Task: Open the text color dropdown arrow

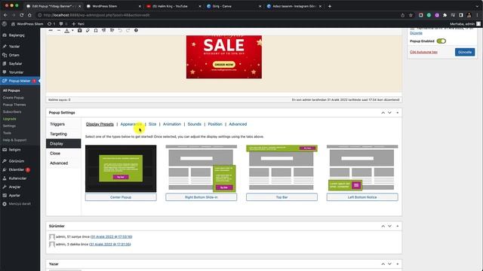Action: (x=72, y=30)
